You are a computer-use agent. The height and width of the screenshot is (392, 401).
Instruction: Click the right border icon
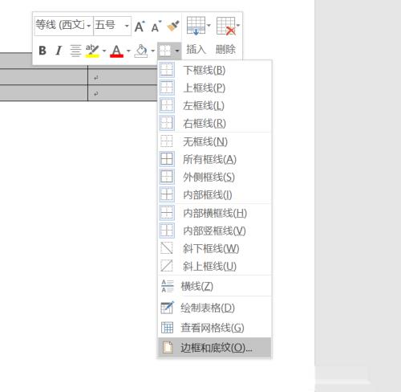(167, 123)
